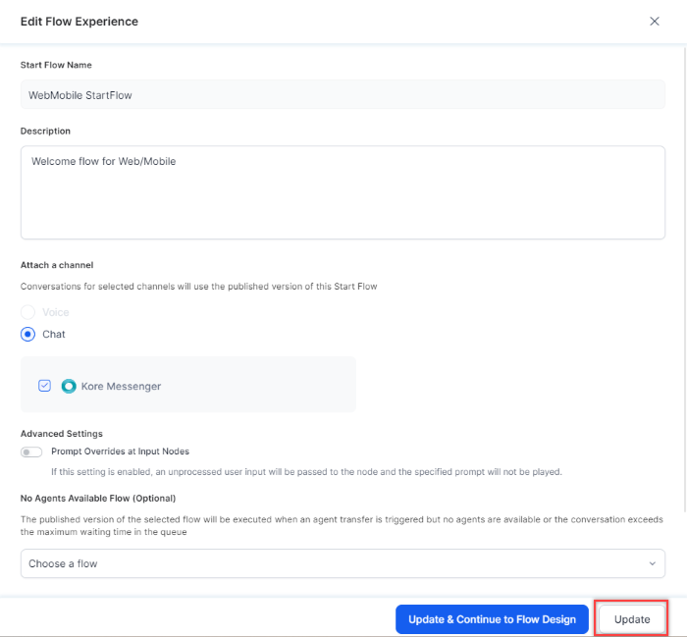Uncheck the Kore Messenger checkbox
Screen dimensions: 687x637
44,386
